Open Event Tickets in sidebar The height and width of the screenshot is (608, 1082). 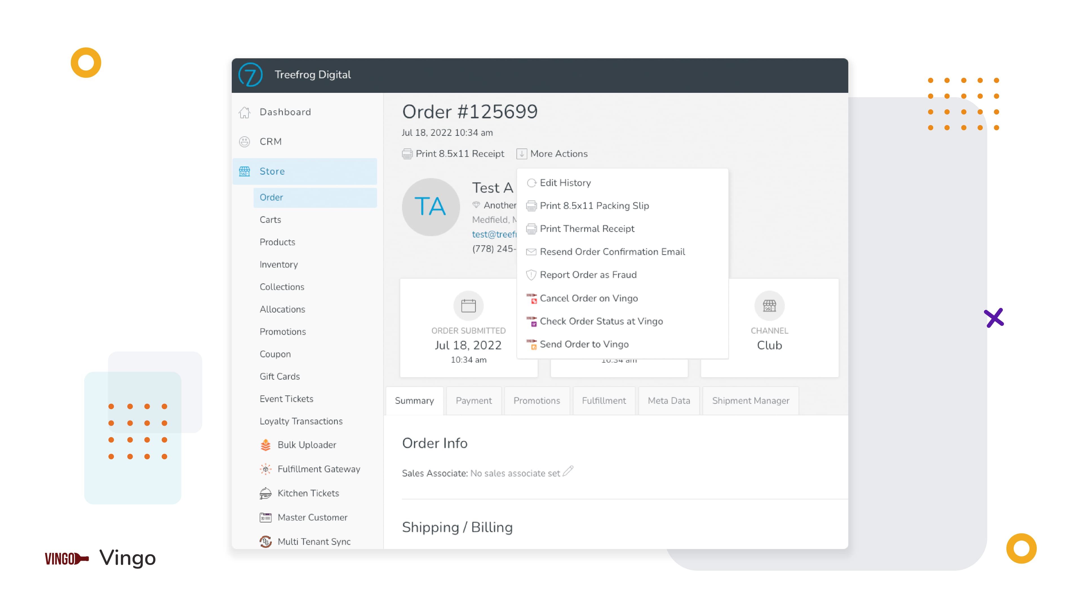click(x=287, y=399)
